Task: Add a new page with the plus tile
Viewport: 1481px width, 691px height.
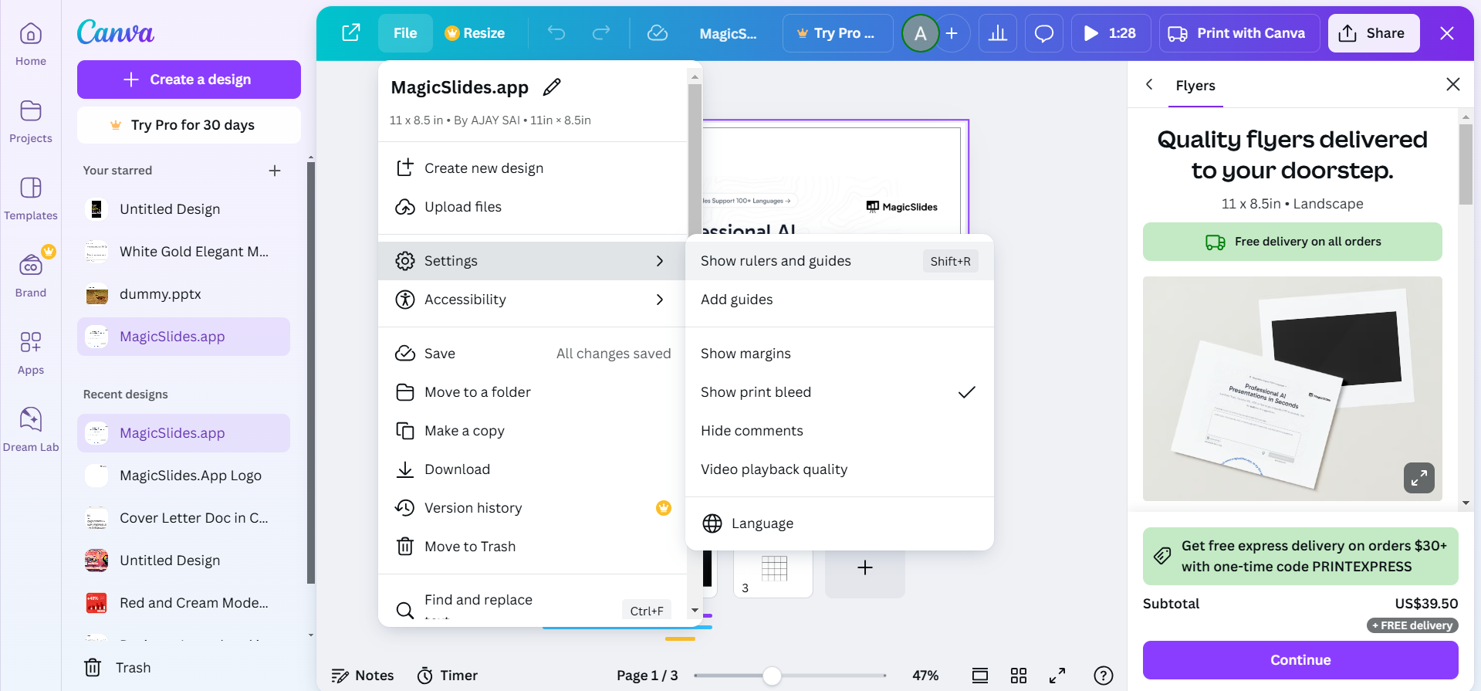Action: (x=865, y=568)
